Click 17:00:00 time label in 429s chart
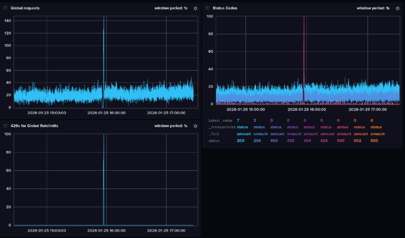 [166, 230]
